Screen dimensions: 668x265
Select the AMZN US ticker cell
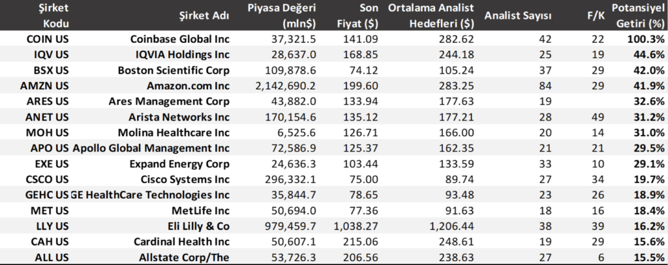click(x=38, y=86)
